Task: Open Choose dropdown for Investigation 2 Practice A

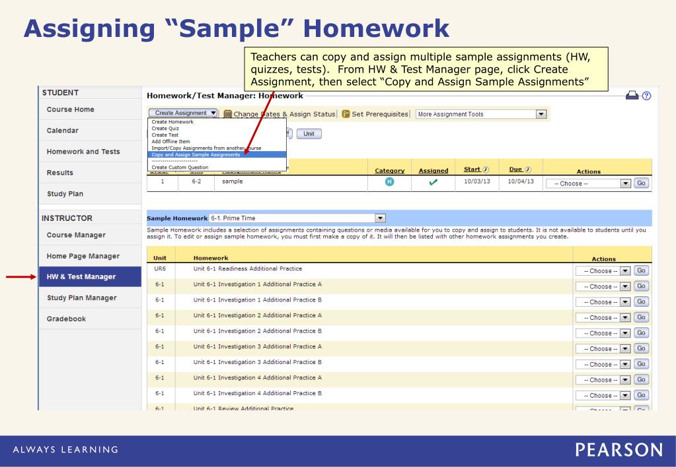Action: tap(603, 318)
